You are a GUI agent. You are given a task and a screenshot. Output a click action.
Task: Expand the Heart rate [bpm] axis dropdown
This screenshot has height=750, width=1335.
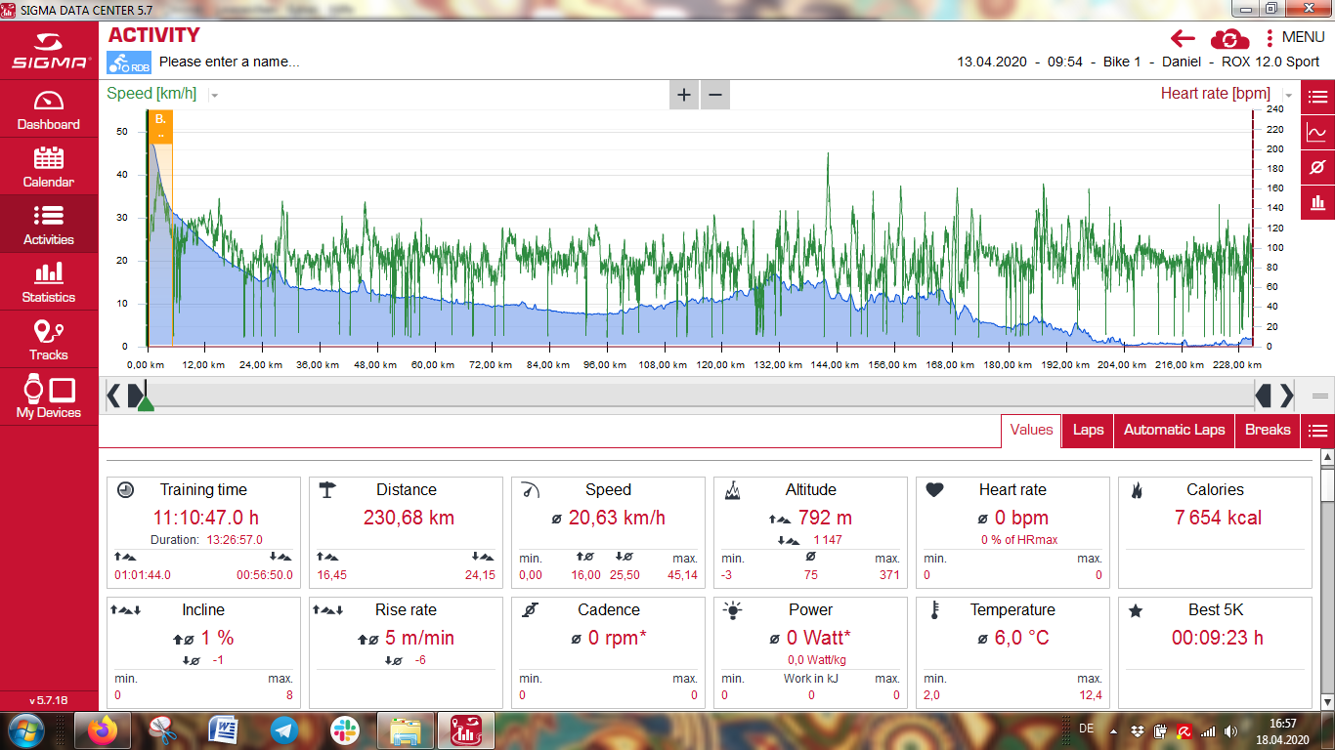pyautogui.click(x=1288, y=95)
